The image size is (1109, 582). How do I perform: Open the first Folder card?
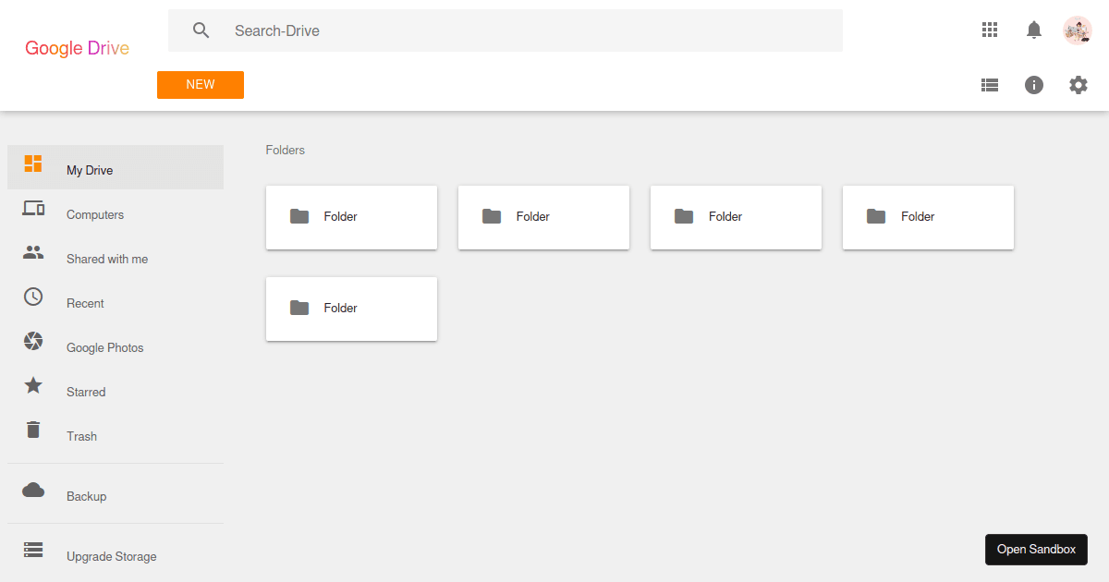(x=351, y=217)
